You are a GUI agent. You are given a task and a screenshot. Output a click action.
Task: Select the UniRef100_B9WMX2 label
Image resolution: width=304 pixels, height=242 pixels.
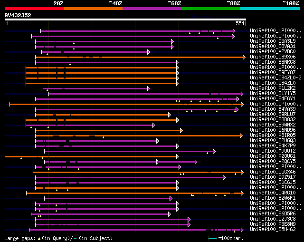pos(273,125)
